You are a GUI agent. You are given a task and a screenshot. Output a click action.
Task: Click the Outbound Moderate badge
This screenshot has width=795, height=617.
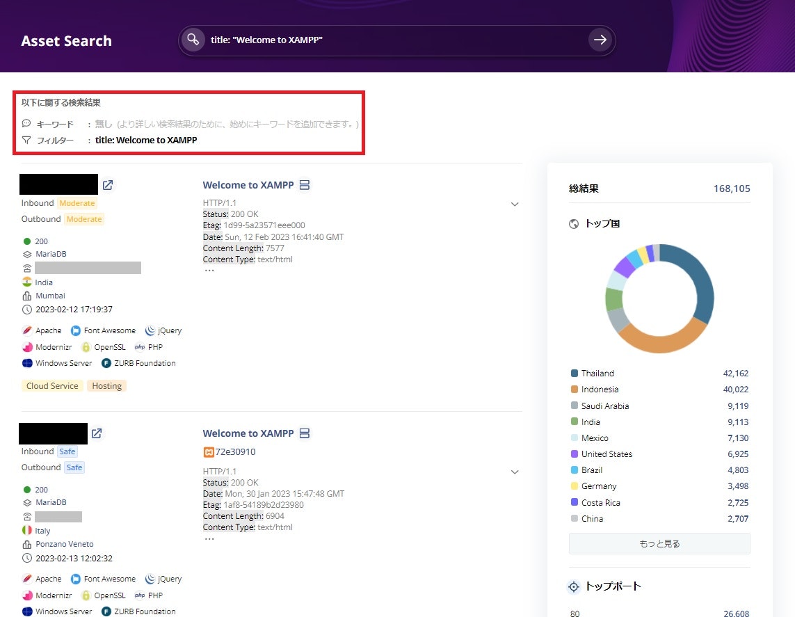point(84,219)
